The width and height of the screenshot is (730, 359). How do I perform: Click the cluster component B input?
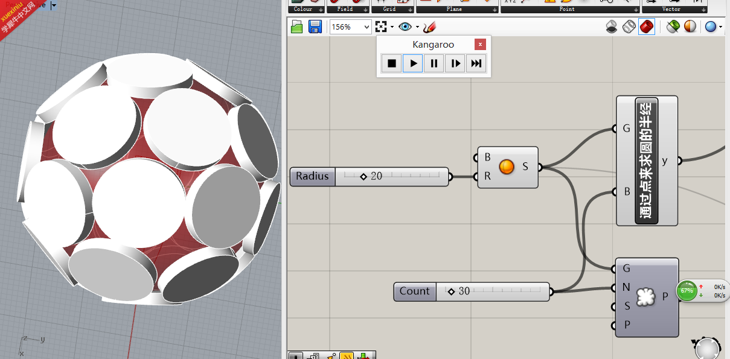click(x=627, y=192)
